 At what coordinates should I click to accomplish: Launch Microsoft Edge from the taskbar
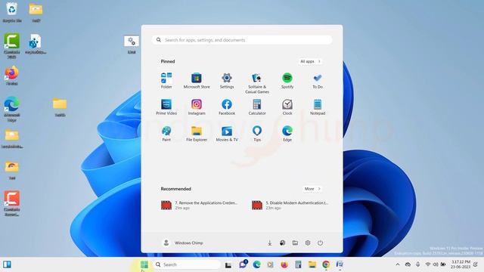(x=256, y=264)
